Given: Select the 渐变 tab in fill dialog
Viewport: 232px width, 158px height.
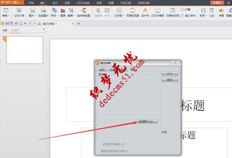Looking at the screenshot, I should point(102,70).
